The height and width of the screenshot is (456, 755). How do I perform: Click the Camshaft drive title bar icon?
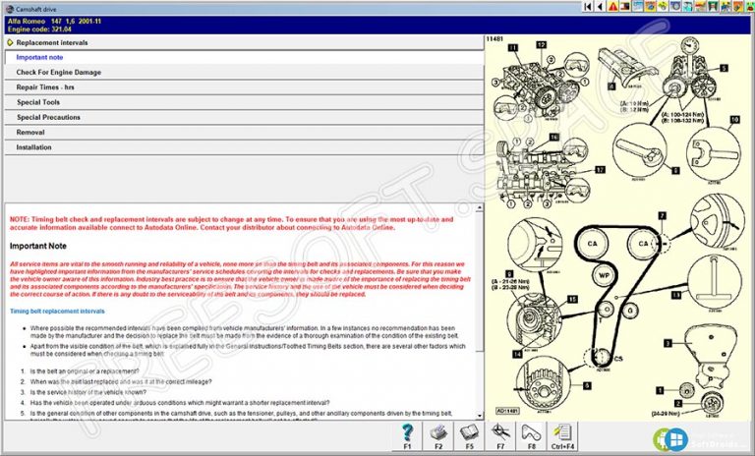coord(10,9)
